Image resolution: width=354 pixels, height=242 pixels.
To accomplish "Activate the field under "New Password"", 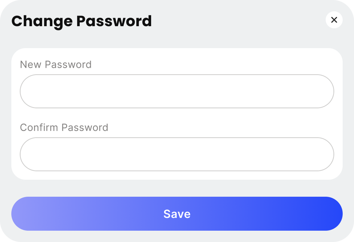I will click(177, 91).
